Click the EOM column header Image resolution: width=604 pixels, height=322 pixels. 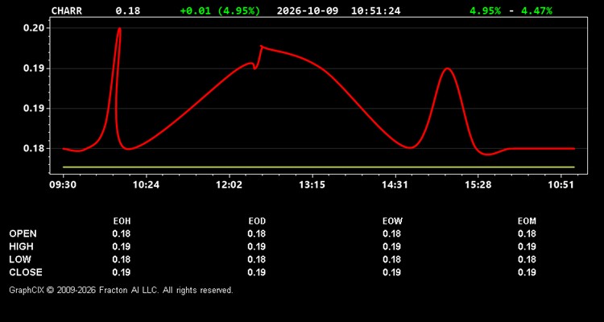point(527,221)
